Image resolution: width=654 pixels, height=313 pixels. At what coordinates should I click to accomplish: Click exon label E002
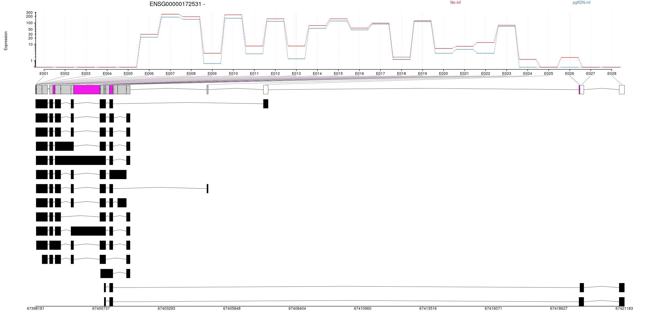(x=65, y=73)
